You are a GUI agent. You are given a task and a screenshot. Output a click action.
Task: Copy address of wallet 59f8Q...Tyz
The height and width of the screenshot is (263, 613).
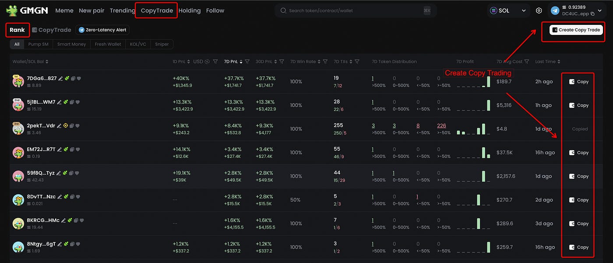[x=71, y=173]
